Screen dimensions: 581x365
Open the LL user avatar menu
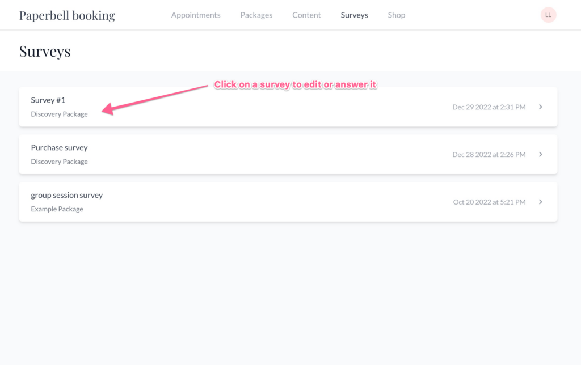click(548, 15)
